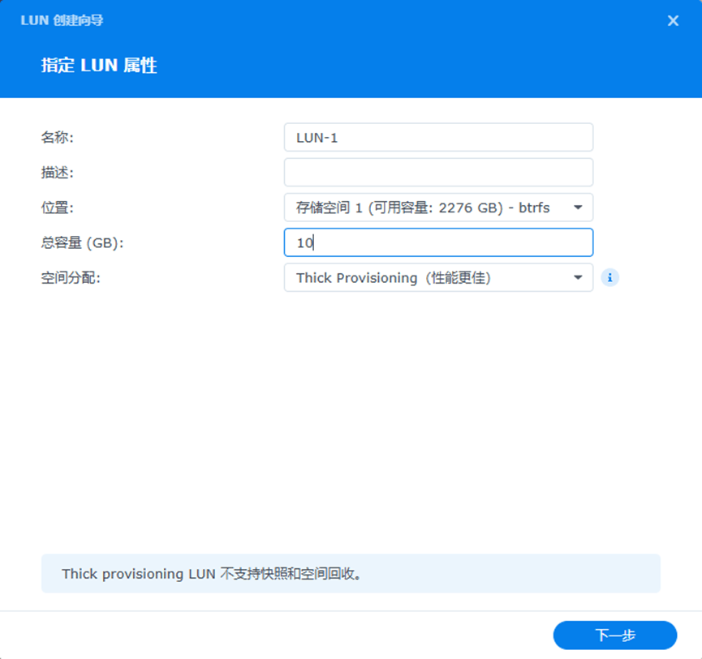The width and height of the screenshot is (702, 659).
Task: Select the 总容量 (GB) label
Action: pos(83,242)
